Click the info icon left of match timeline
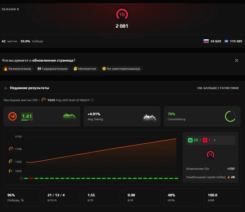Image resolution: width=245 pixels, height=212 pixels. click(21, 179)
